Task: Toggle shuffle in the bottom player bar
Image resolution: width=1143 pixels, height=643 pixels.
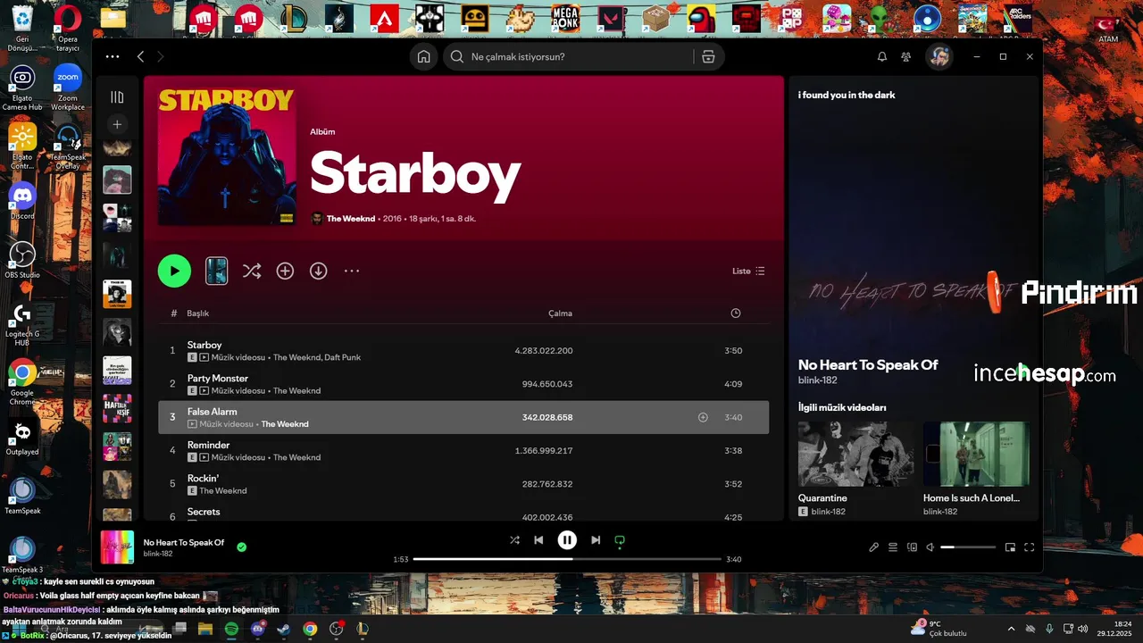Action: click(x=514, y=539)
